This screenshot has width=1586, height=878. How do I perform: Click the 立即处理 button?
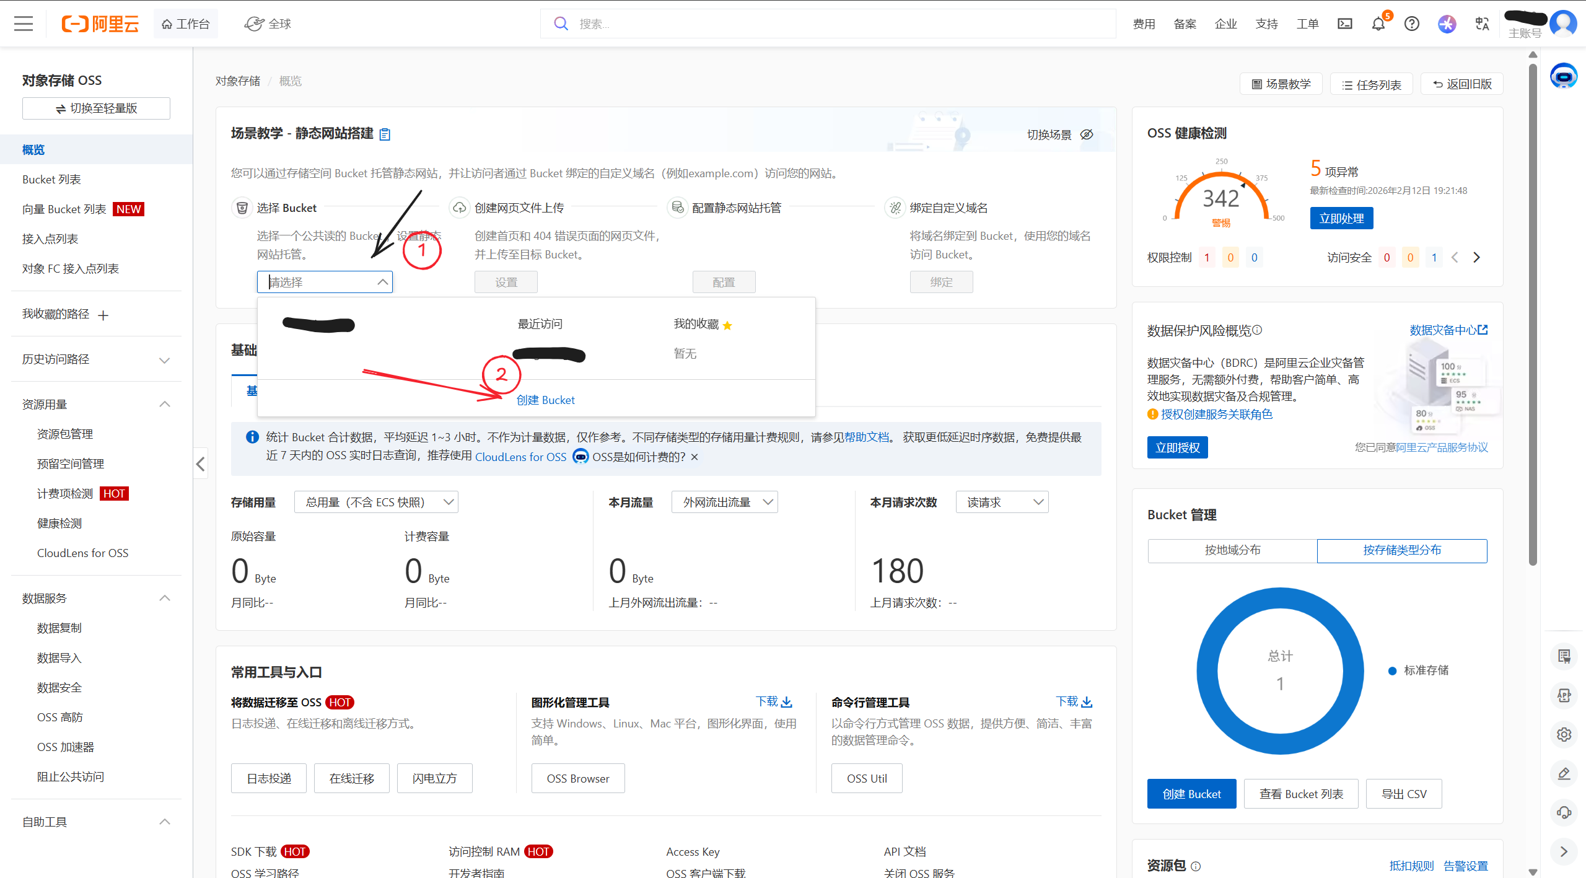click(1341, 218)
